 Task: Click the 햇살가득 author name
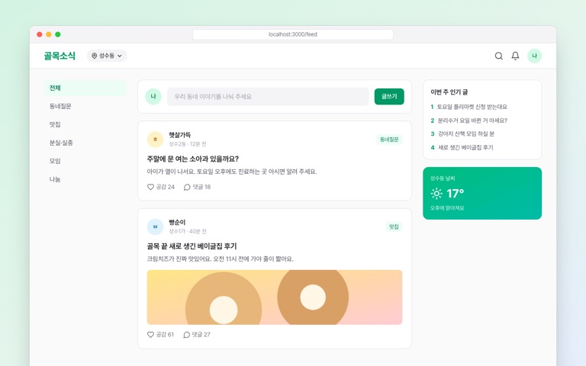tap(180, 135)
